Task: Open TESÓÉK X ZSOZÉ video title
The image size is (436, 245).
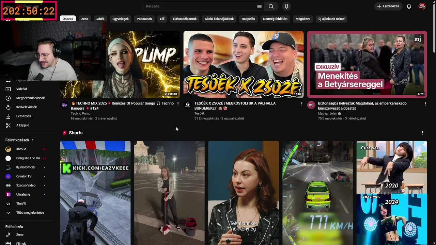Action: (x=235, y=106)
